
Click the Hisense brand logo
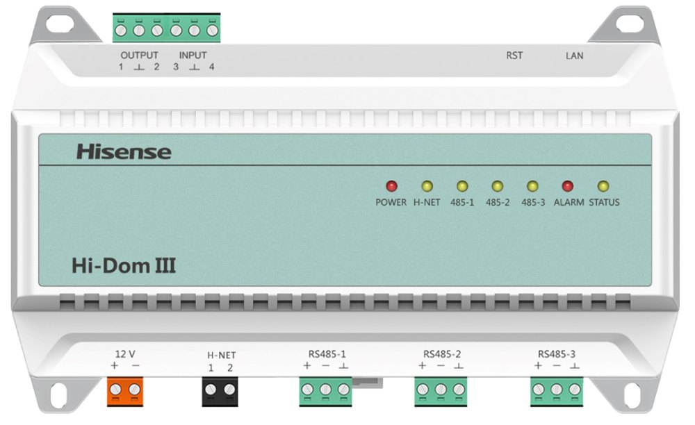[x=124, y=152]
